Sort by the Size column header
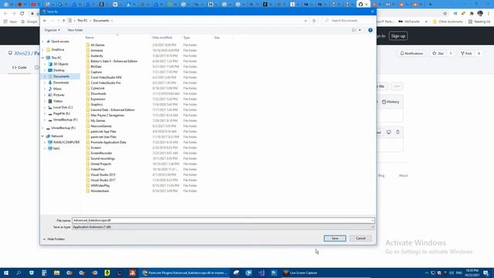This screenshot has width=494, height=278. pyautogui.click(x=217, y=38)
